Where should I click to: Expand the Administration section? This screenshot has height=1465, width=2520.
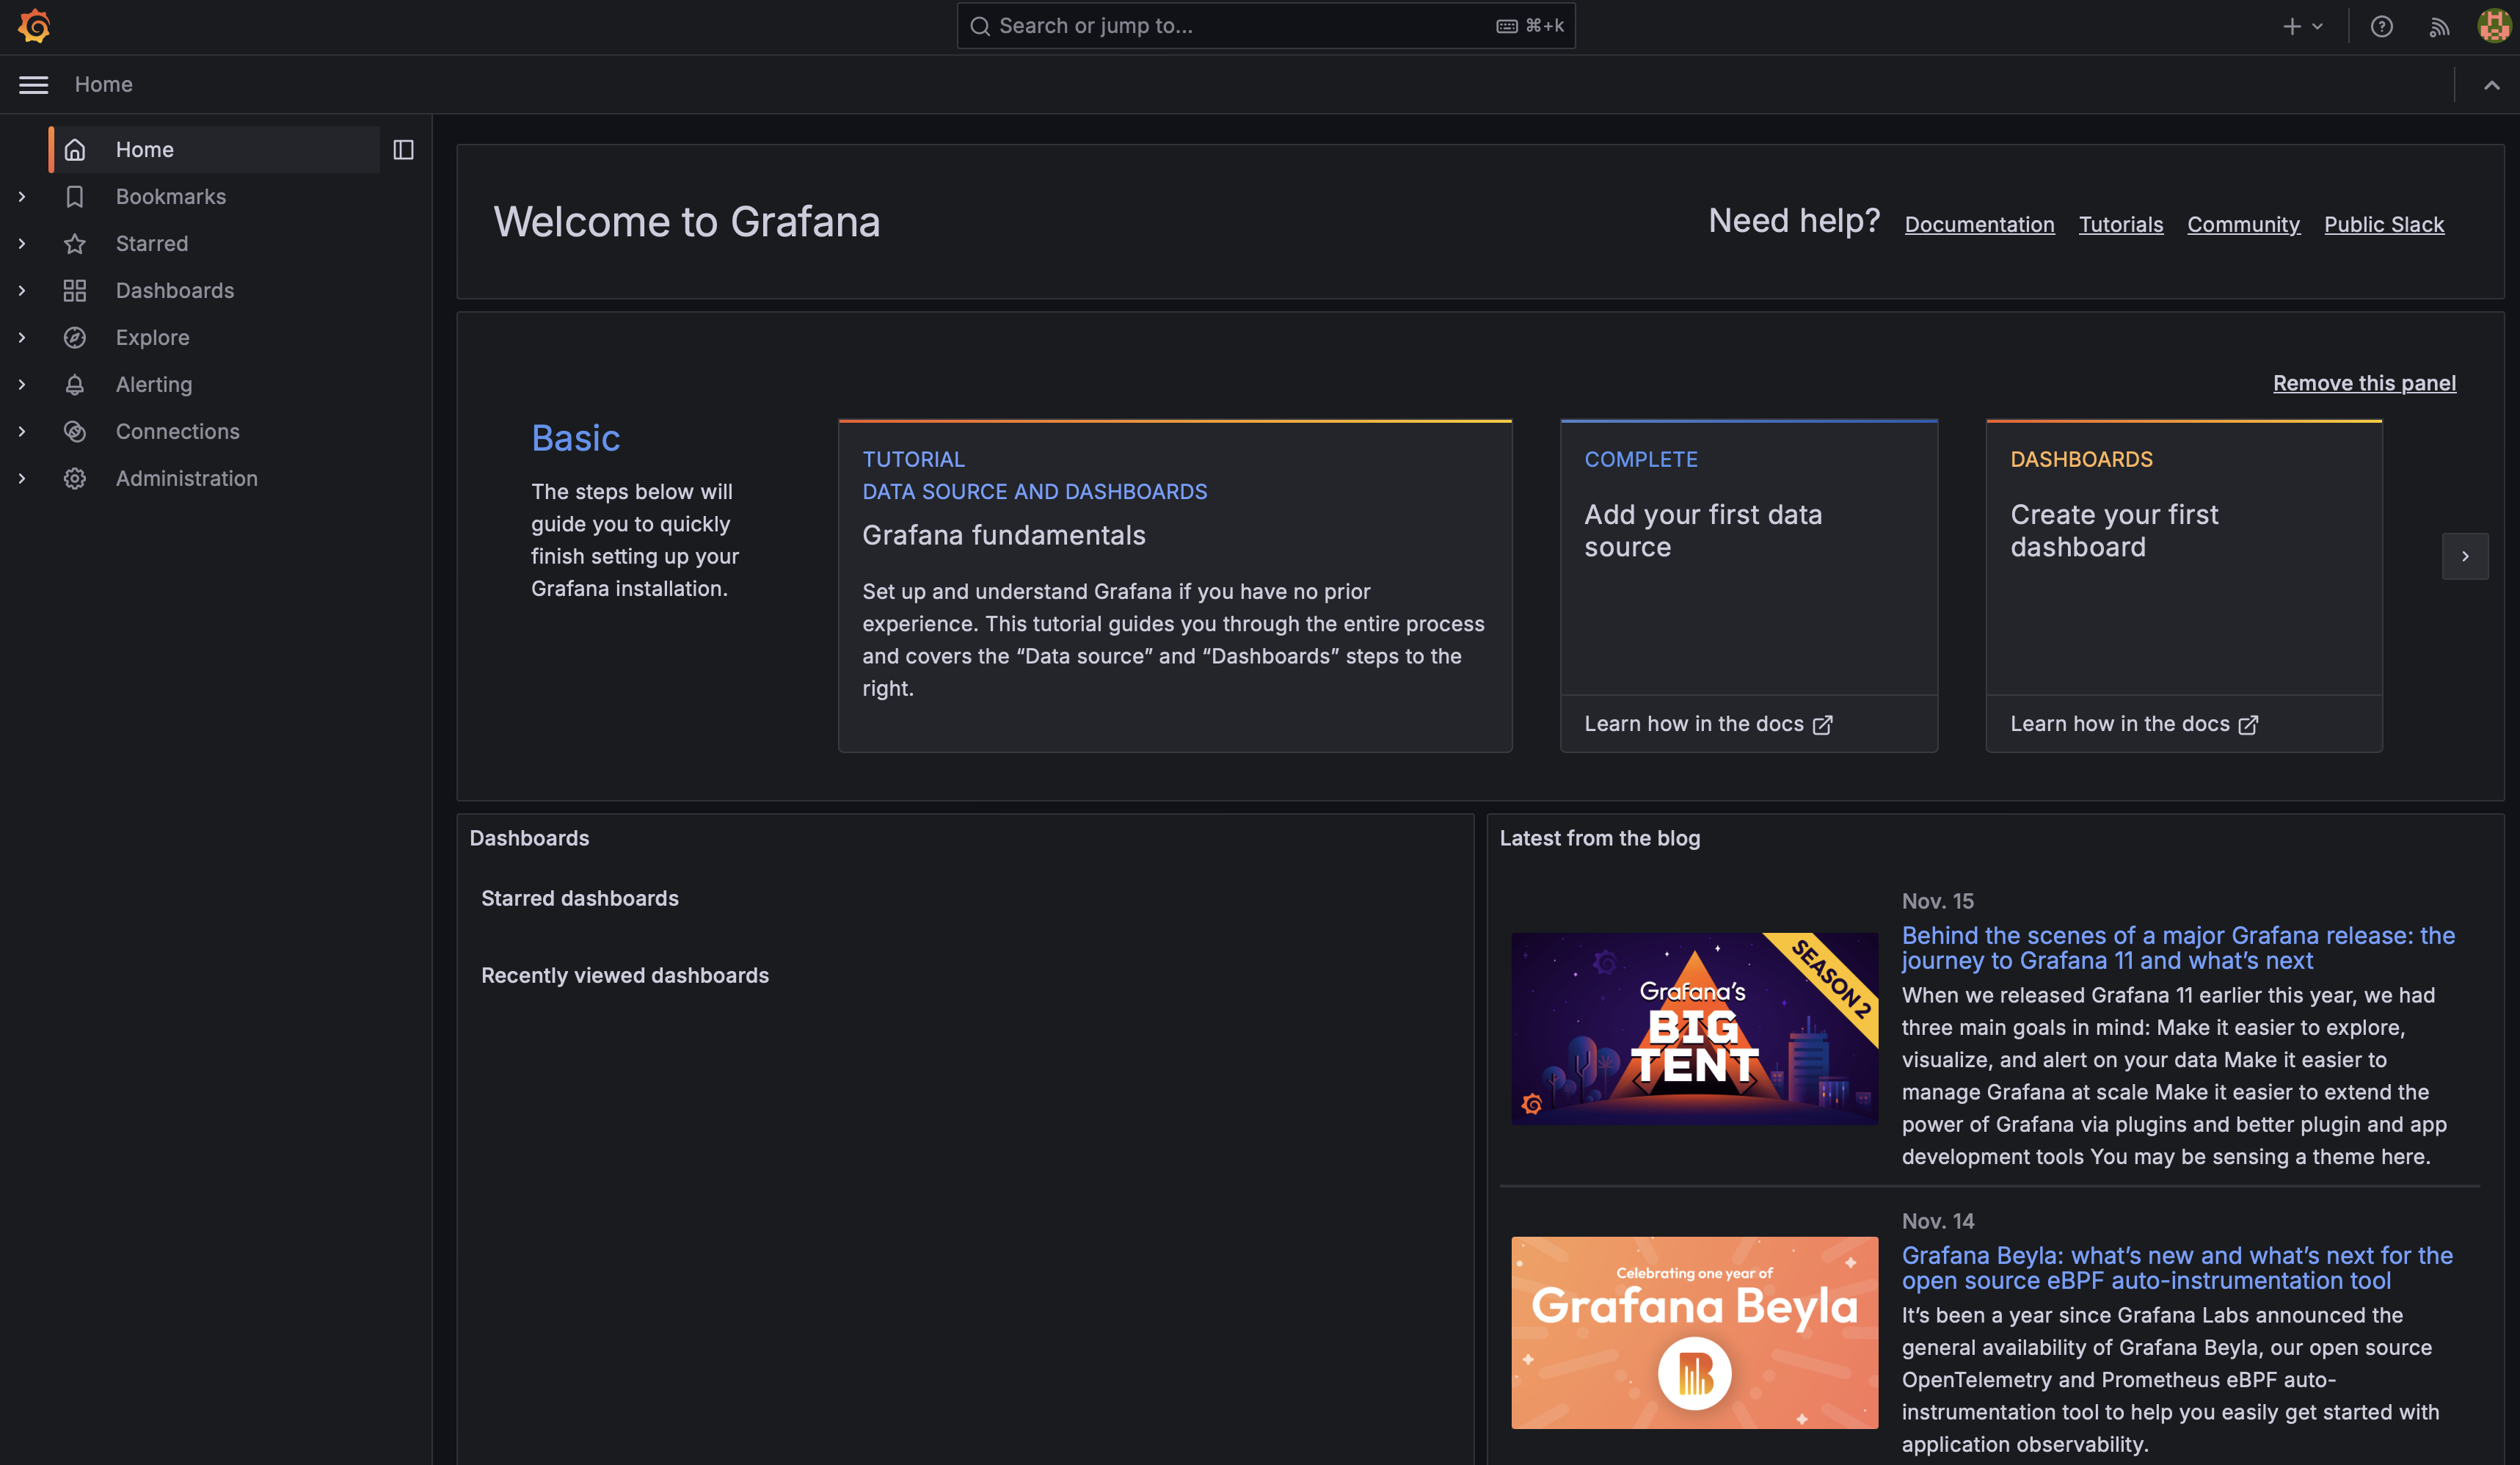22,479
